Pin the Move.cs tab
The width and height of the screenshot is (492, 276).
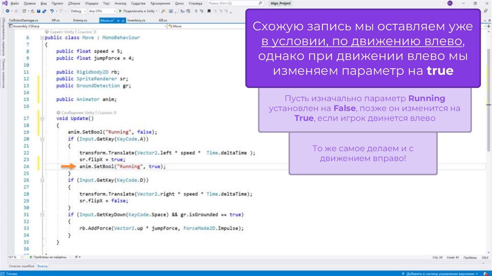(118, 21)
